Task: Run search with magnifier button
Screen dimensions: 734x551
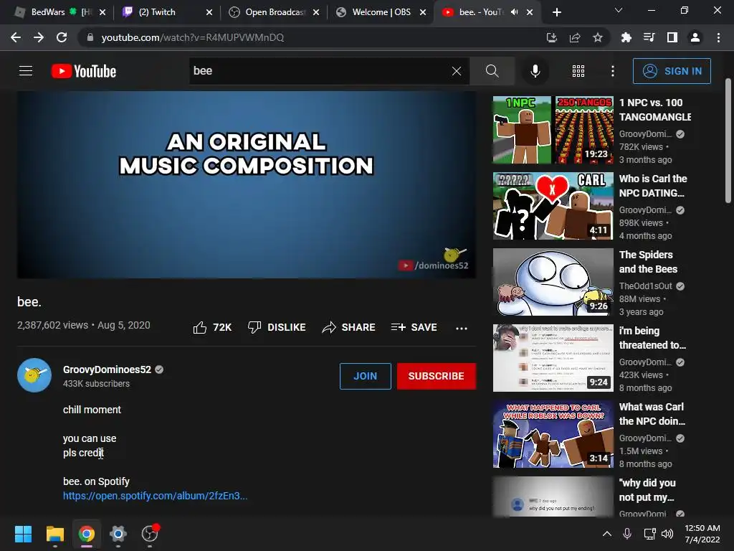Action: [492, 71]
